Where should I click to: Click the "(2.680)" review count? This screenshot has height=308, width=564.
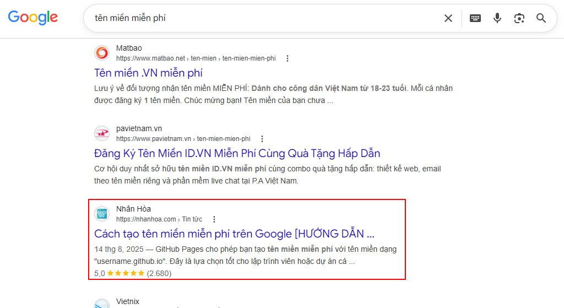click(x=159, y=273)
